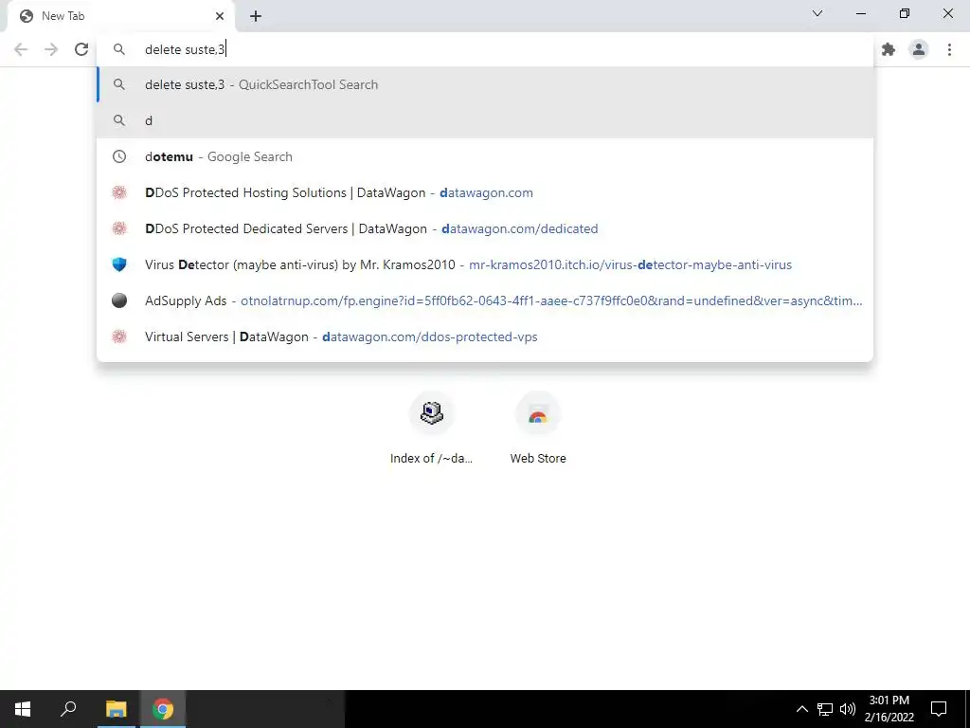The height and width of the screenshot is (728, 970).
Task: Close the New Tab tab
Action: click(x=220, y=16)
